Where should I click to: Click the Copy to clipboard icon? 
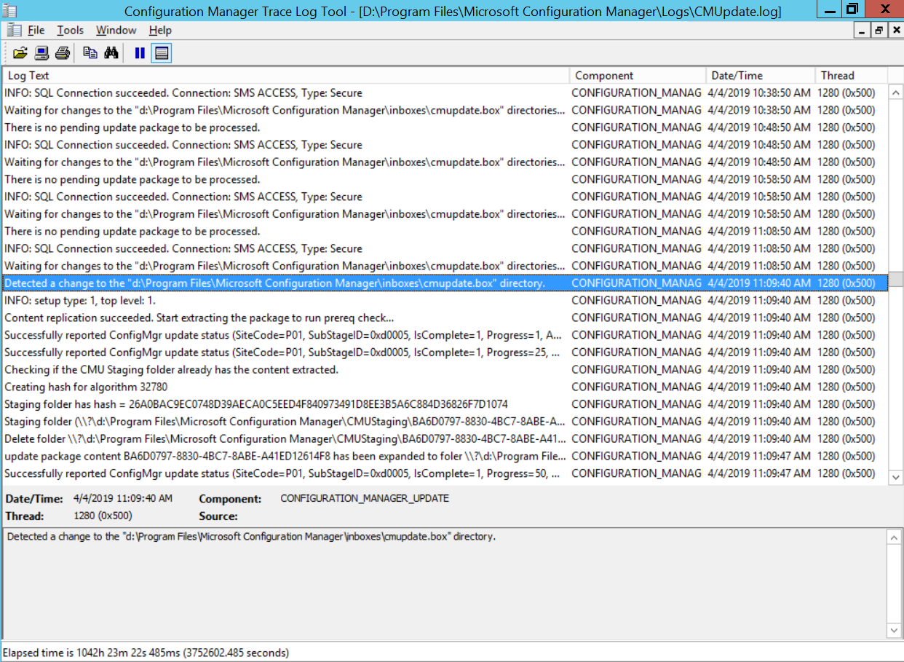[90, 52]
